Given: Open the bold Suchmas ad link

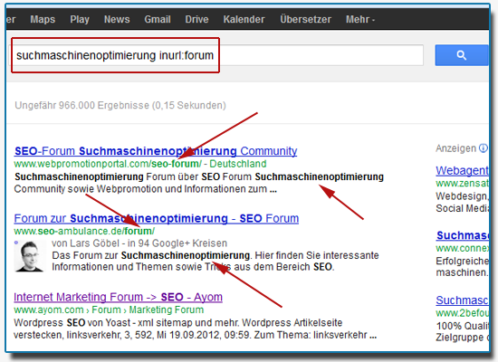Looking at the screenshot, I should click(463, 235).
